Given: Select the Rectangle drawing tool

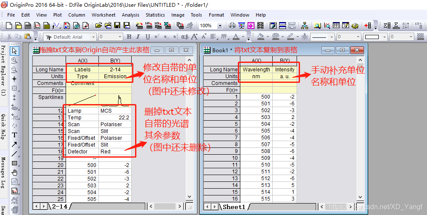Looking at the screenshot, I should click(x=14, y=163).
